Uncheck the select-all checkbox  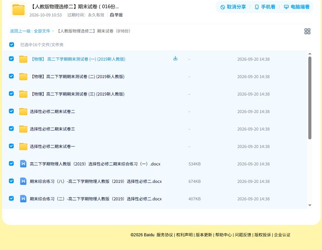coord(12,45)
